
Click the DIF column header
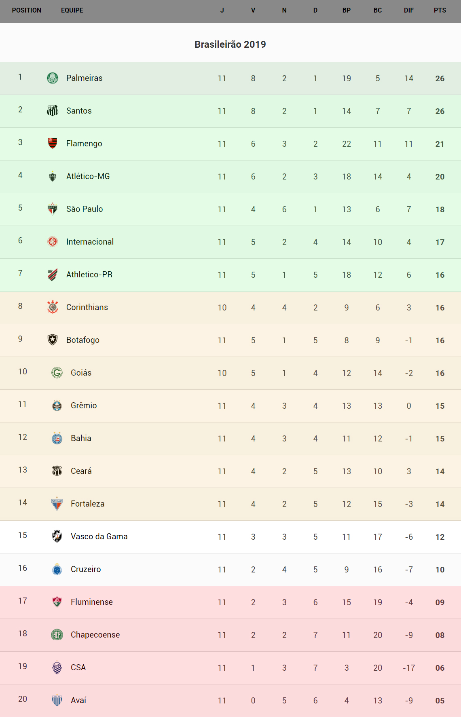[x=409, y=11]
